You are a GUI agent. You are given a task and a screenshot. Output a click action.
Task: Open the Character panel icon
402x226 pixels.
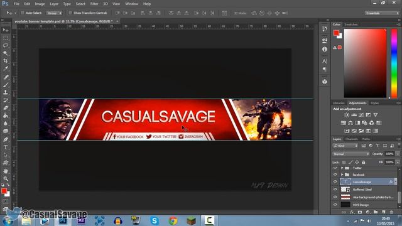click(325, 62)
